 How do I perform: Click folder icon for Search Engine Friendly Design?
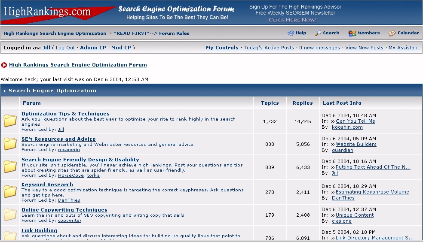(10, 166)
